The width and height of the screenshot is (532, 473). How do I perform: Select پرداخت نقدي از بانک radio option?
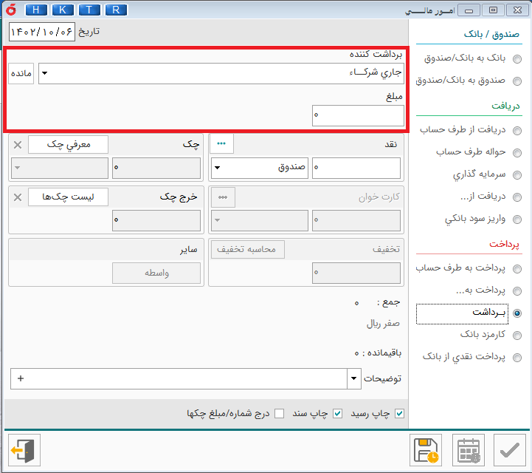tap(517, 358)
